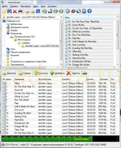Screen dimensions: 121x148
Task: Click the save floppy disk toolbar icon
Action: 9,11
